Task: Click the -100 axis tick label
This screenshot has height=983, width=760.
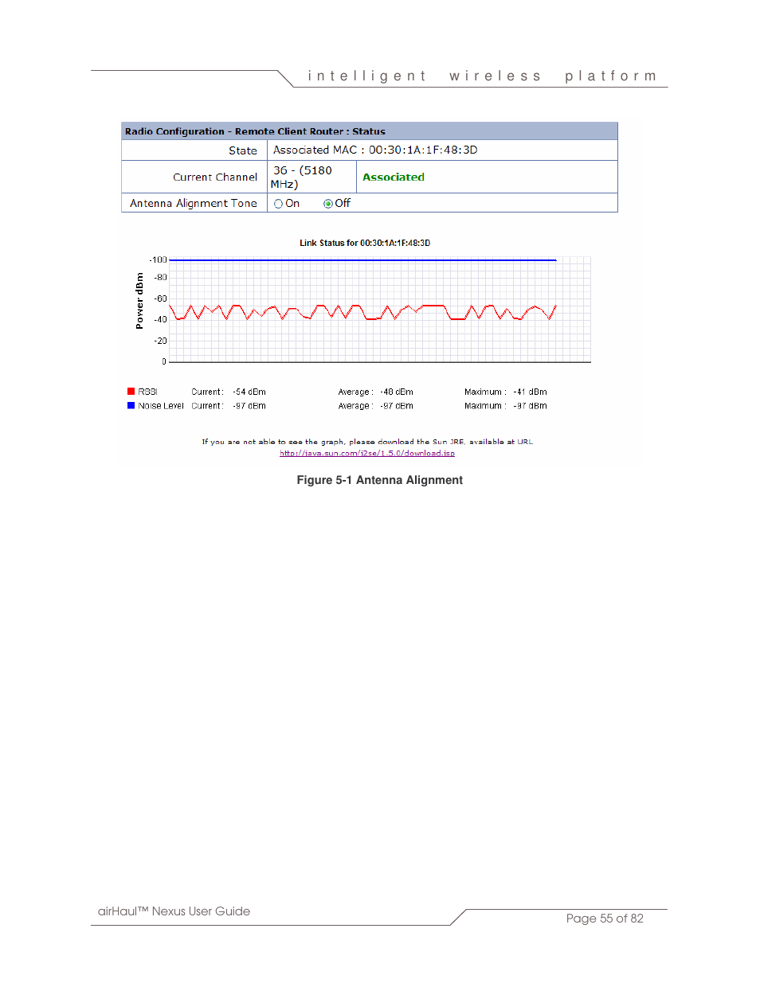Action: coord(158,259)
